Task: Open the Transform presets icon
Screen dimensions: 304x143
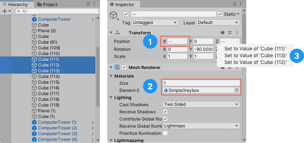Action: pos(230,33)
